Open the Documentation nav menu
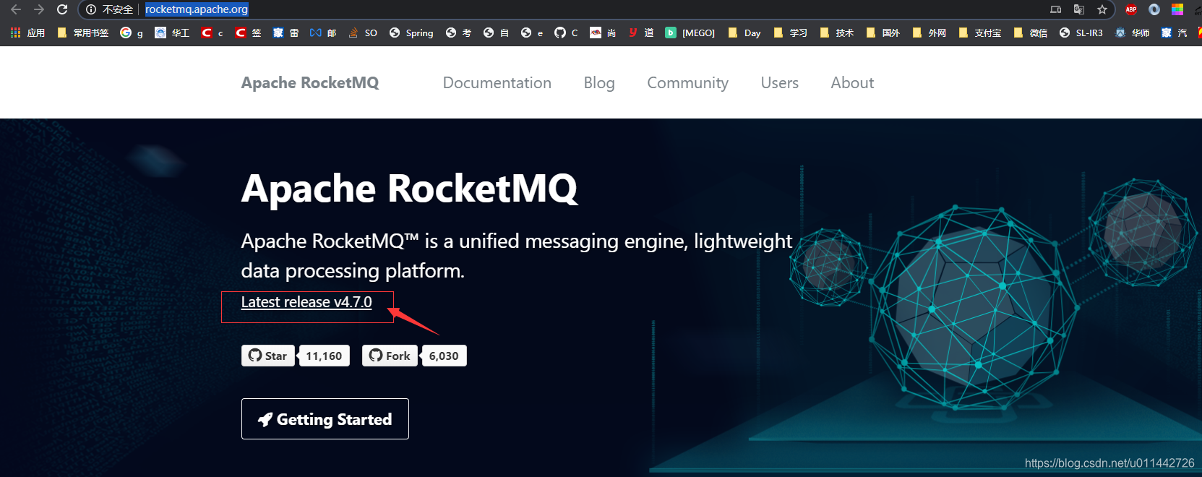Viewport: 1202px width, 477px height. 497,82
